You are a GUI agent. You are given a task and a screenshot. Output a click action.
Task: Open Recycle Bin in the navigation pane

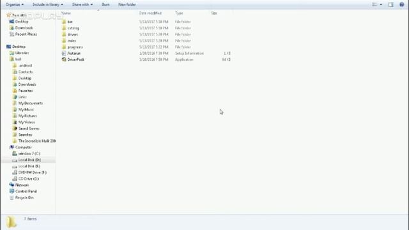point(24,197)
